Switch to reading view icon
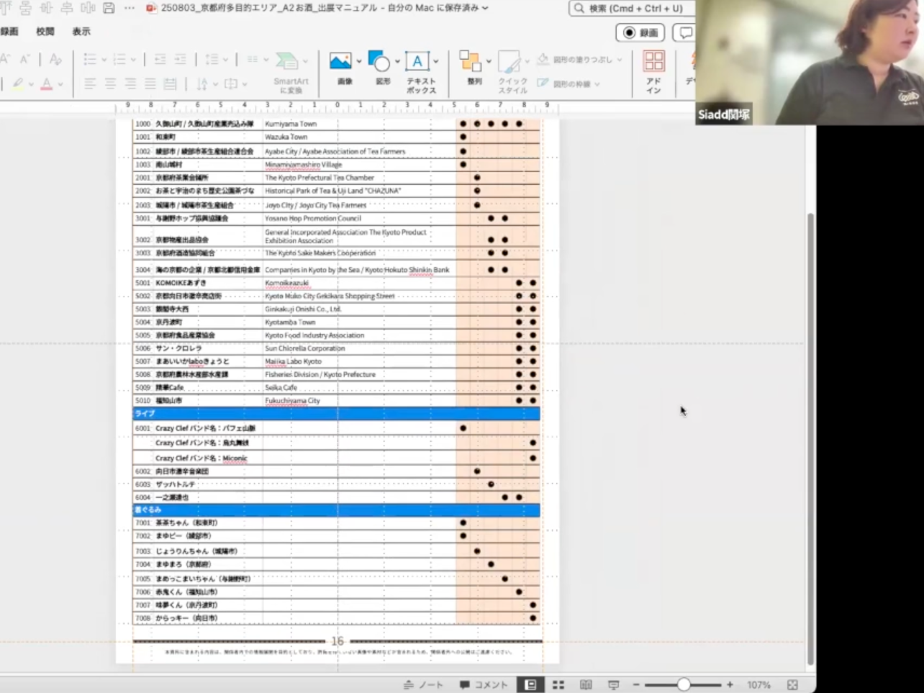 pyautogui.click(x=586, y=684)
